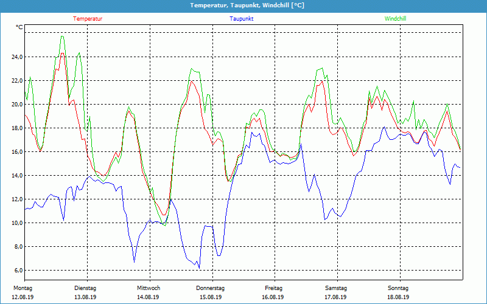The height and width of the screenshot is (304, 487).
Task: Click the '20,0' y-axis value
Action: click(17, 105)
